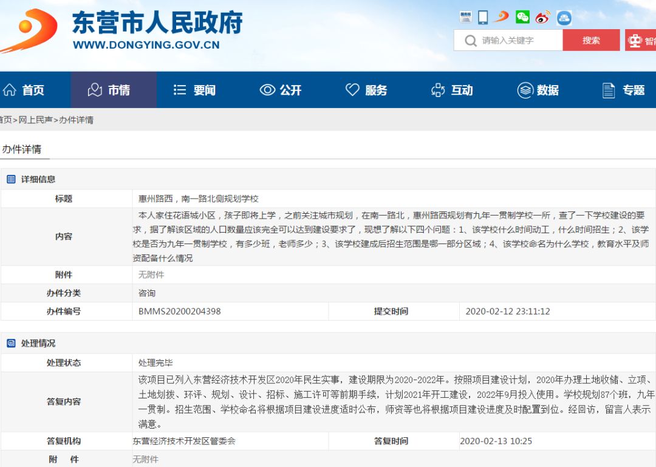The image size is (656, 467).
Task: Click the case number BMMS20200204398
Action: [179, 312]
